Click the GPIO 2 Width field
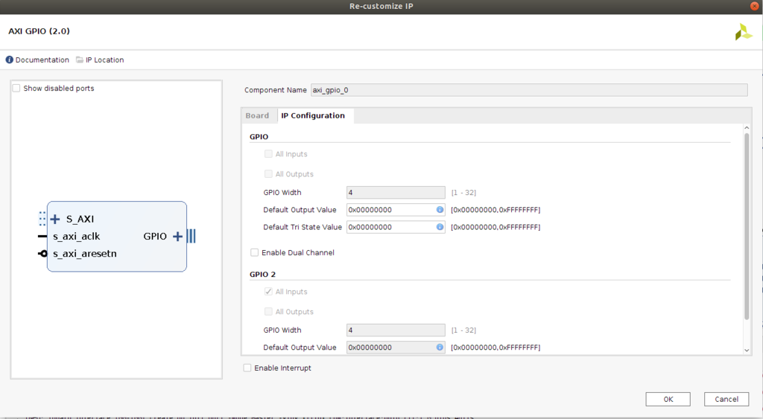 [x=396, y=330]
